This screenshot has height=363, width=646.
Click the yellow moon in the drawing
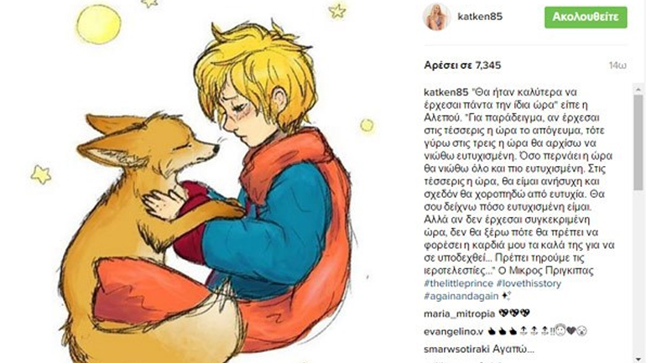pos(98,23)
